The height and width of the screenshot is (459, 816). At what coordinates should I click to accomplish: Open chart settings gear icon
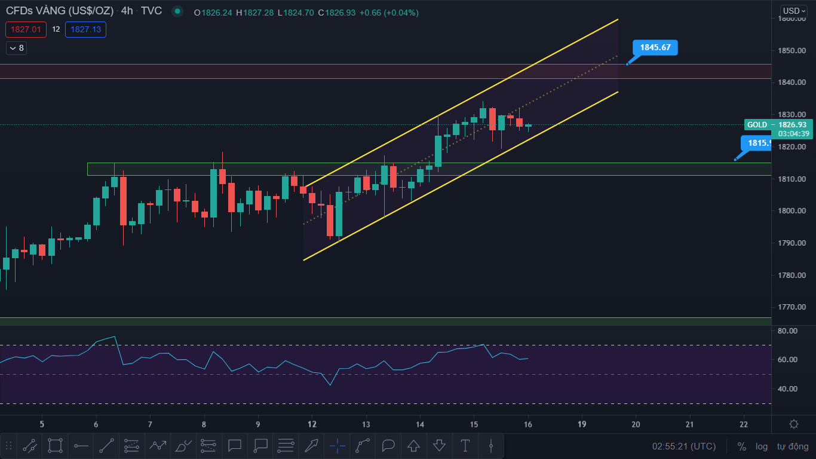coord(794,424)
